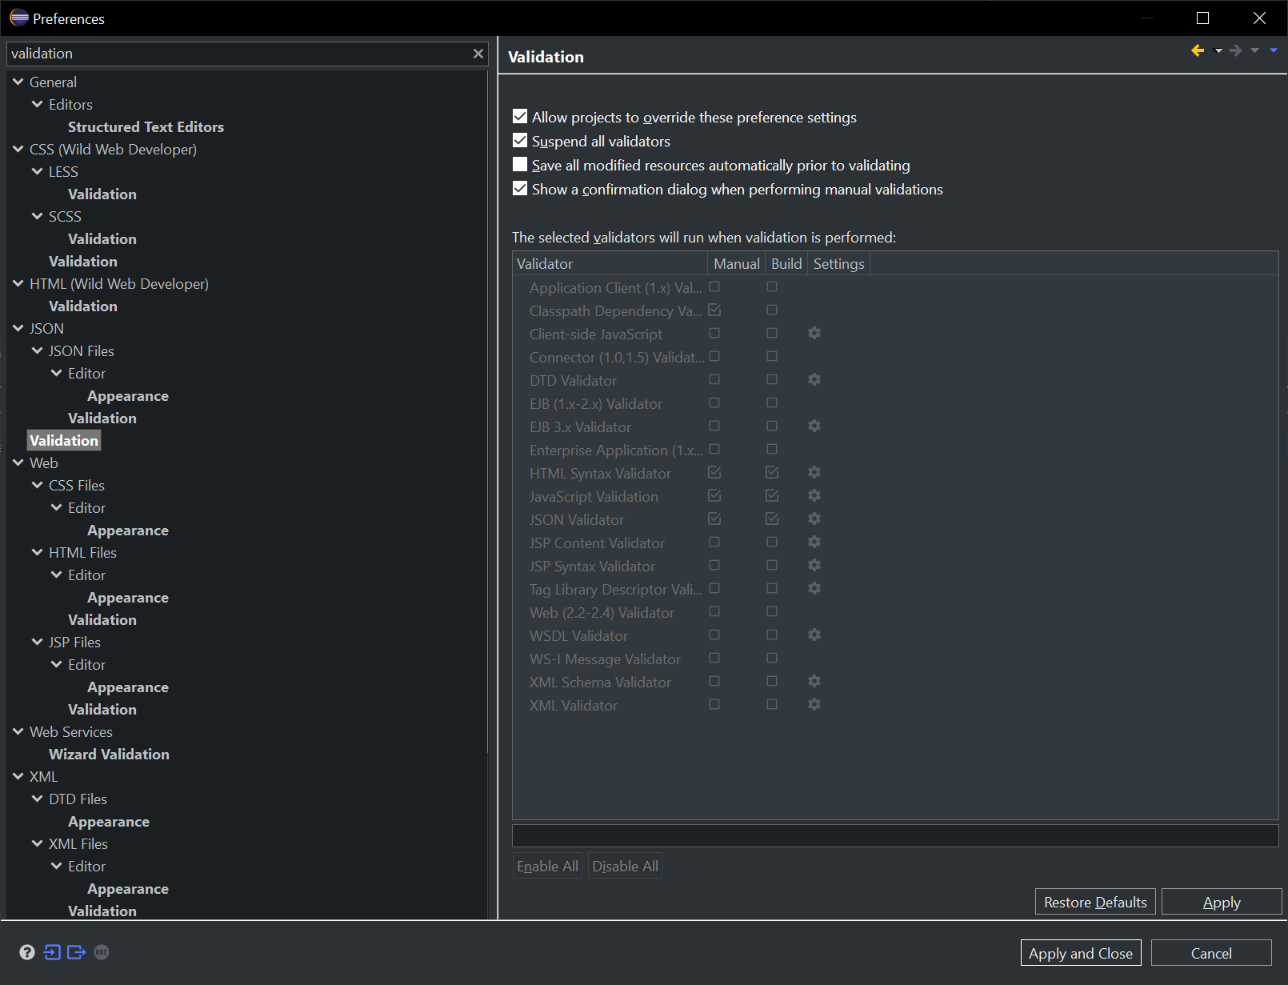The image size is (1288, 985).
Task: Click the Disable All button
Action: pyautogui.click(x=625, y=865)
